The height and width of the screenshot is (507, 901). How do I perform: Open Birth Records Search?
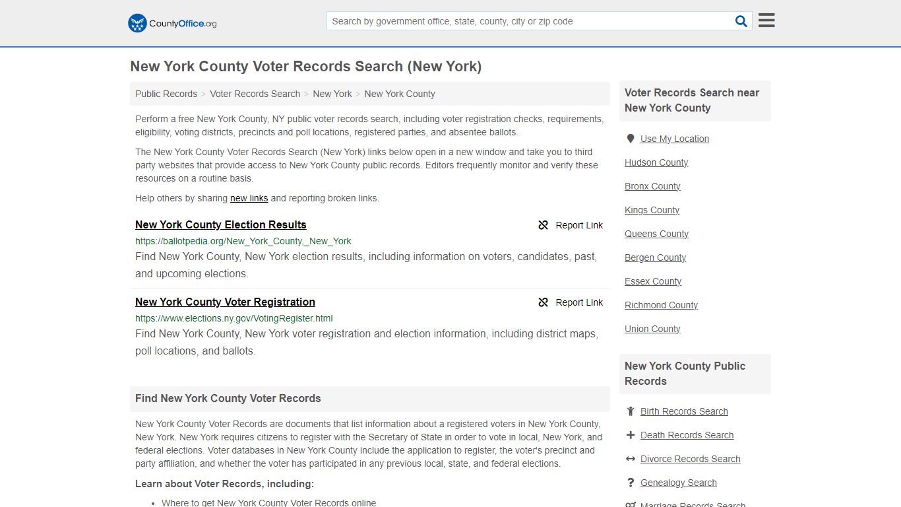tap(684, 411)
